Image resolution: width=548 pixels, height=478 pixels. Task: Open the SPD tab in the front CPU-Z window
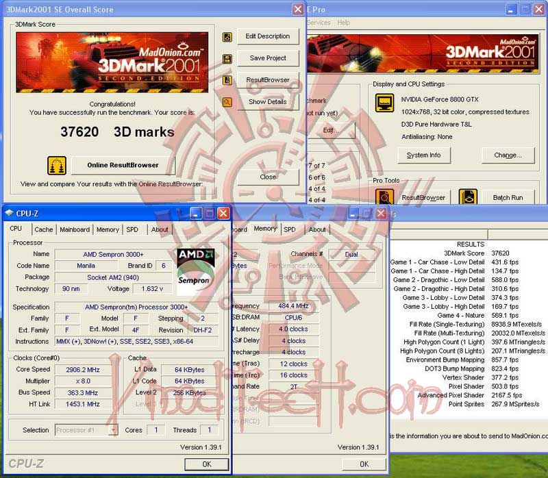(x=132, y=229)
